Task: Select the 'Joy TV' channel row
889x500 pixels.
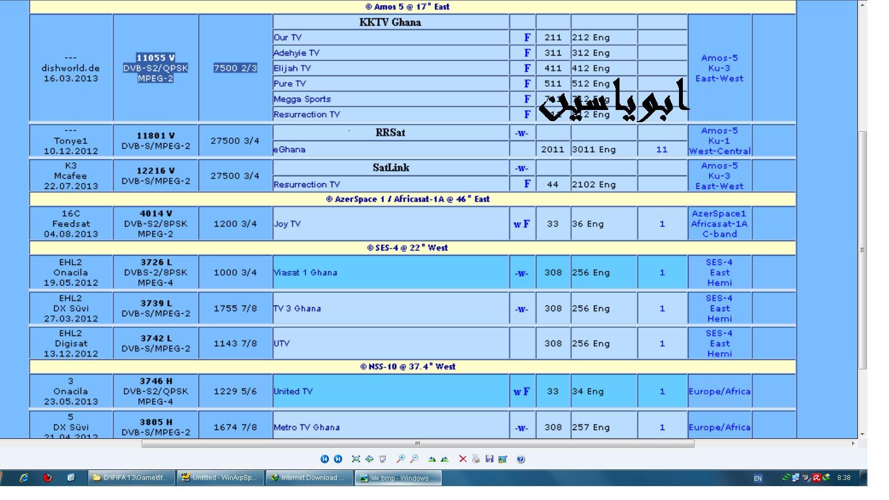Action: point(391,224)
